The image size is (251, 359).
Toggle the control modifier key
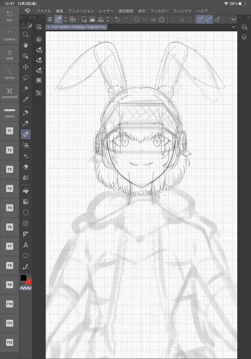[x=10, y=35]
